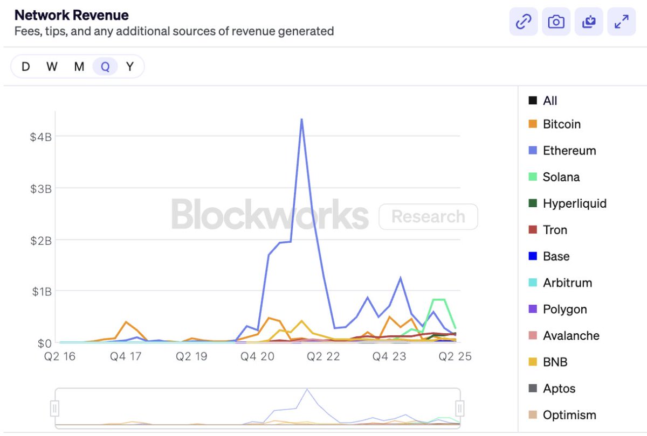
Task: Click the Base blue legend swatch
Action: tap(533, 256)
